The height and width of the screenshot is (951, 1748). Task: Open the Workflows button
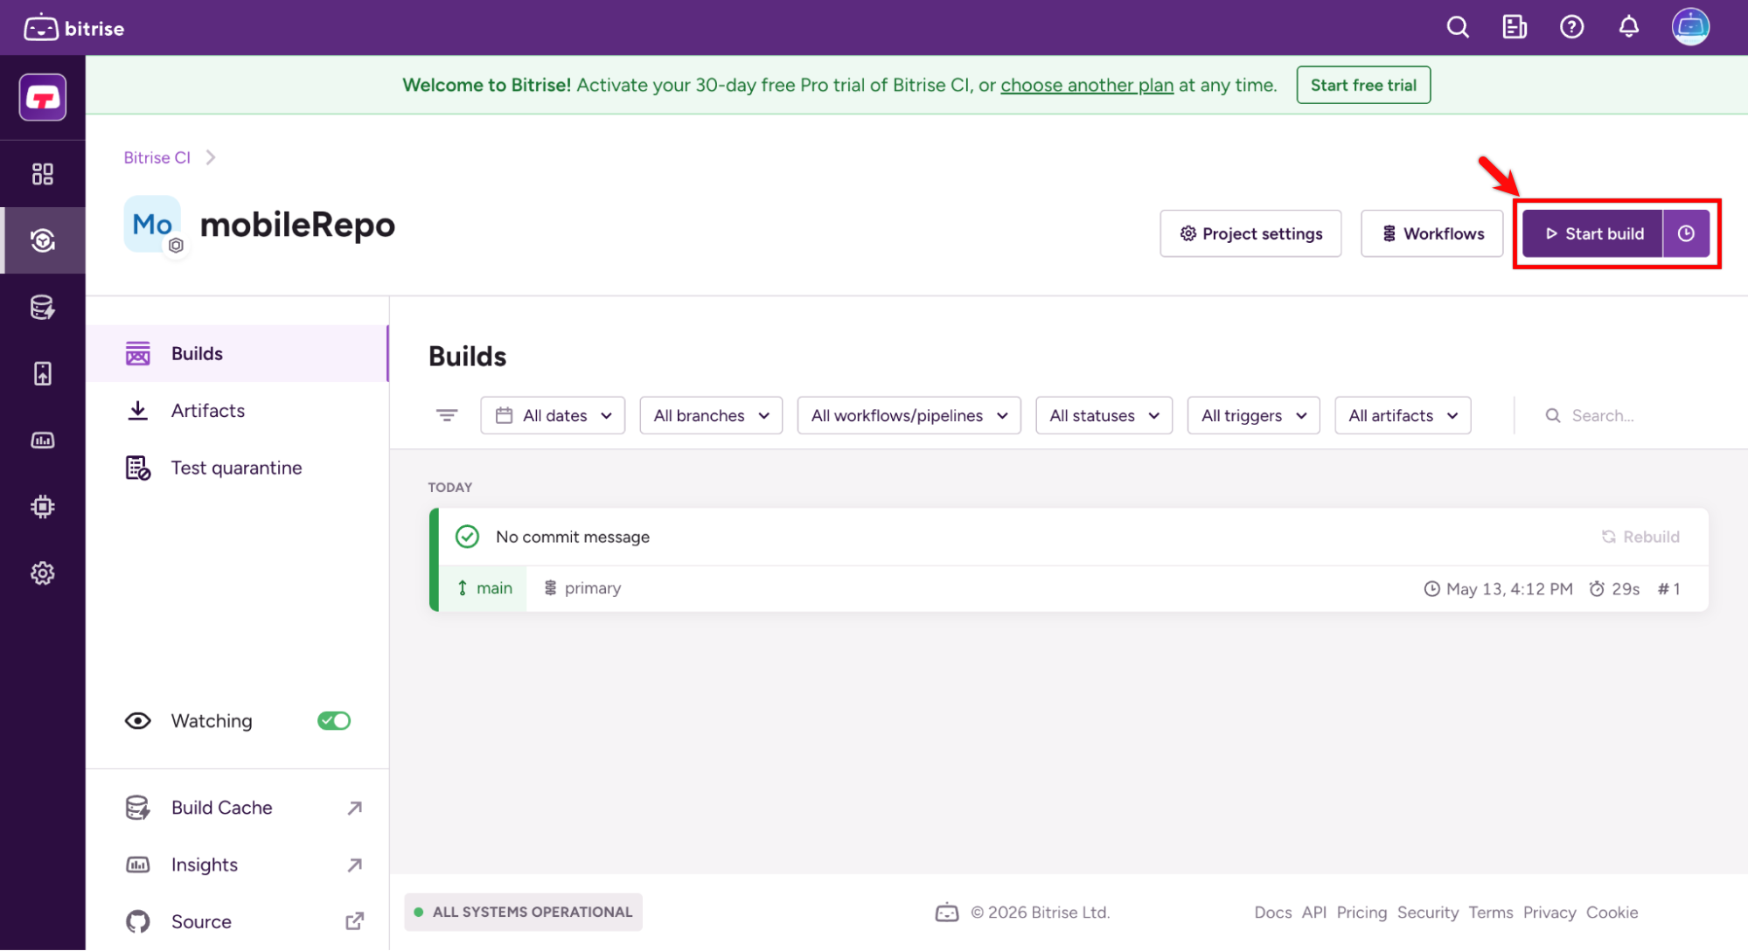1431,233
